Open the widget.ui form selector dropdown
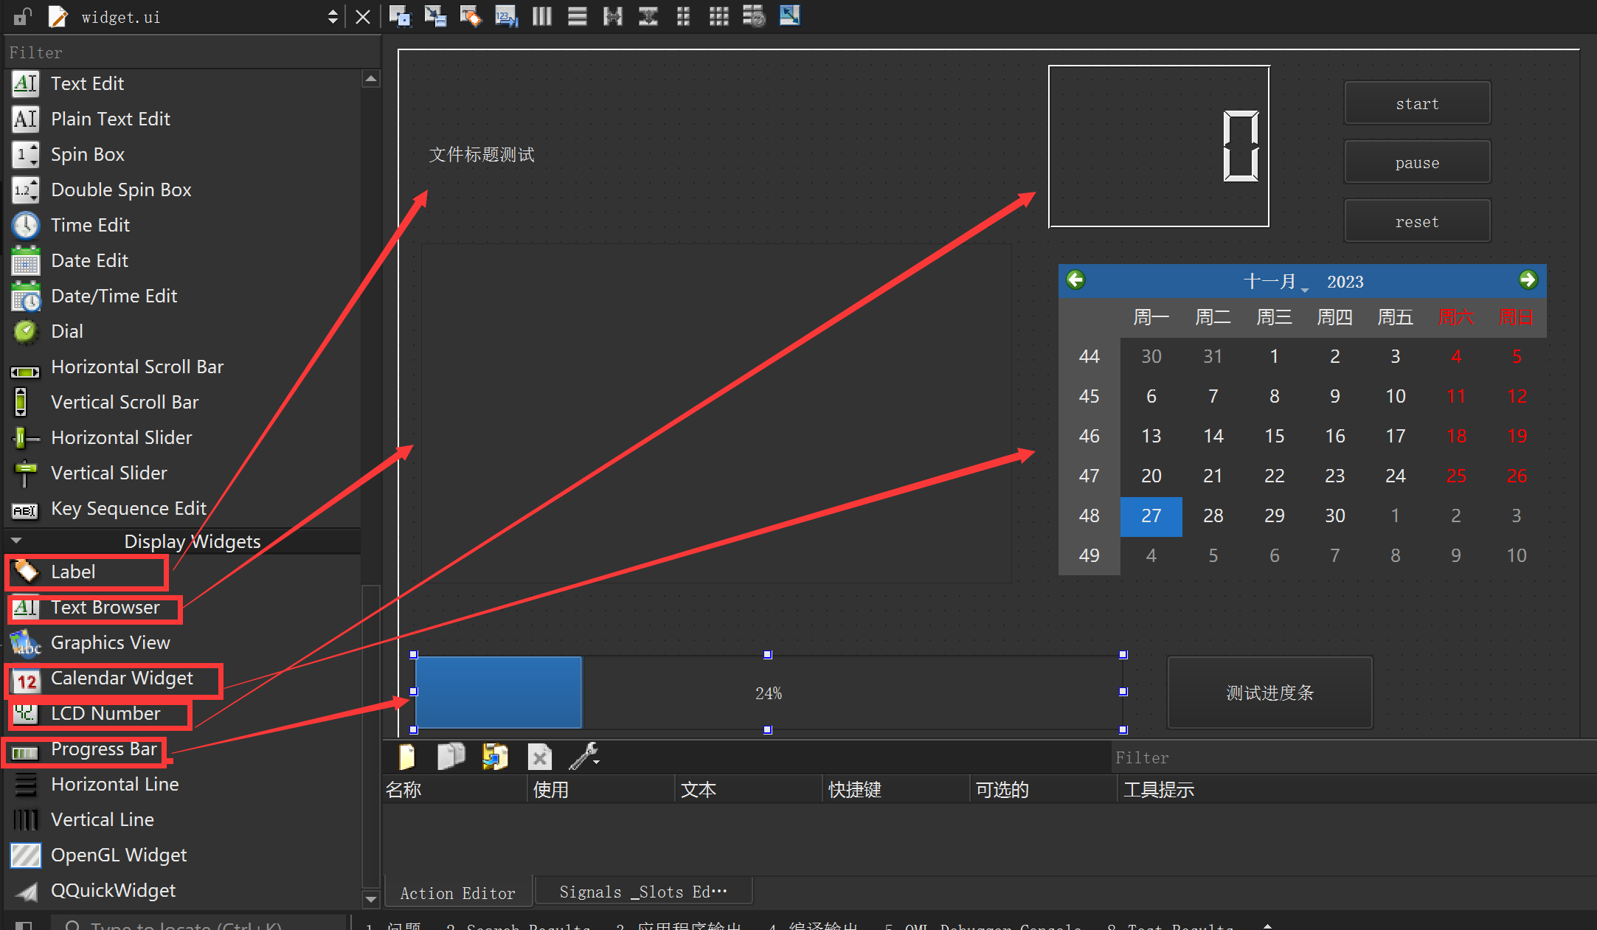This screenshot has height=930, width=1597. [332, 15]
